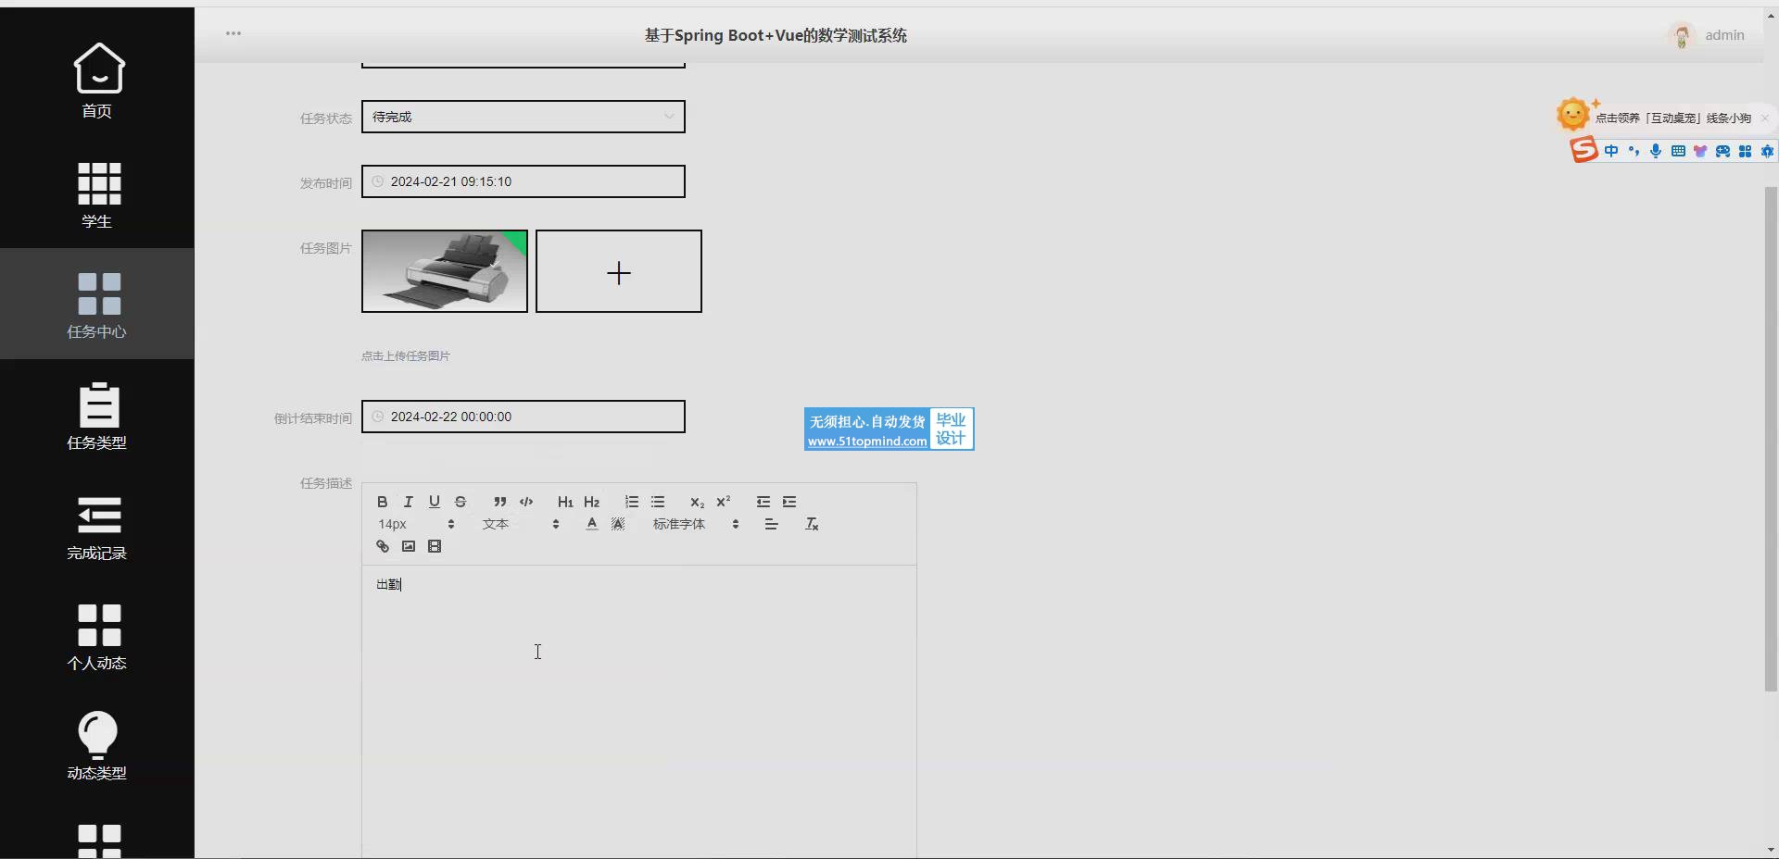Click the uploaded printer task image thumbnail
The width and height of the screenshot is (1779, 859).
(445, 271)
